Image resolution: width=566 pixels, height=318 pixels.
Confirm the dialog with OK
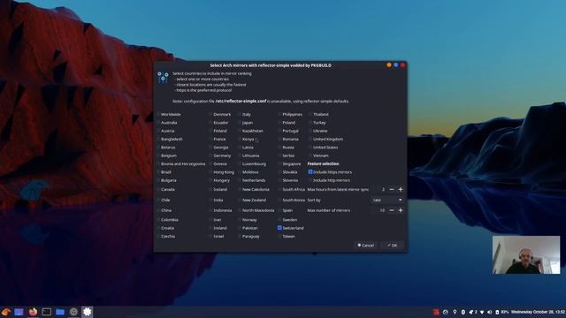click(392, 246)
